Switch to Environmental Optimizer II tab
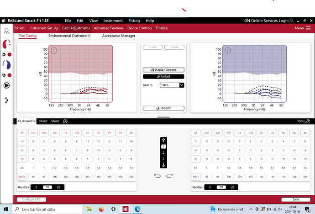The height and width of the screenshot is (214, 315). click(69, 36)
